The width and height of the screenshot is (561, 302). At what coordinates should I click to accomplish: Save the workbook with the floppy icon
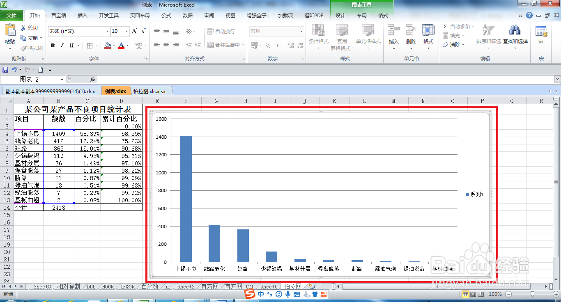tap(5, 70)
